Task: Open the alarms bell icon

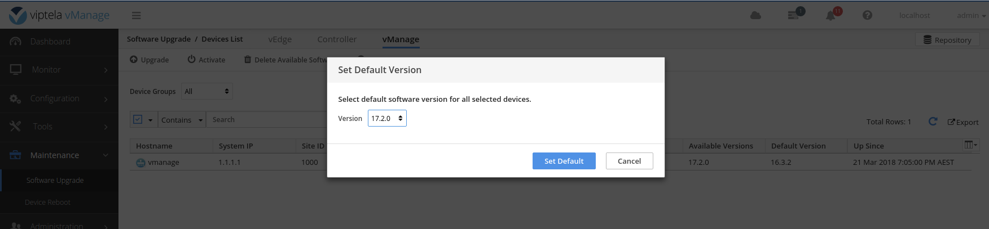Action: pyautogui.click(x=830, y=16)
